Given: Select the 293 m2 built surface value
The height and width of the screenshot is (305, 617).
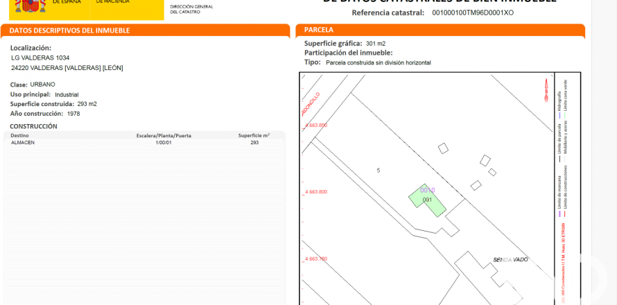Looking at the screenshot, I should pos(87,104).
